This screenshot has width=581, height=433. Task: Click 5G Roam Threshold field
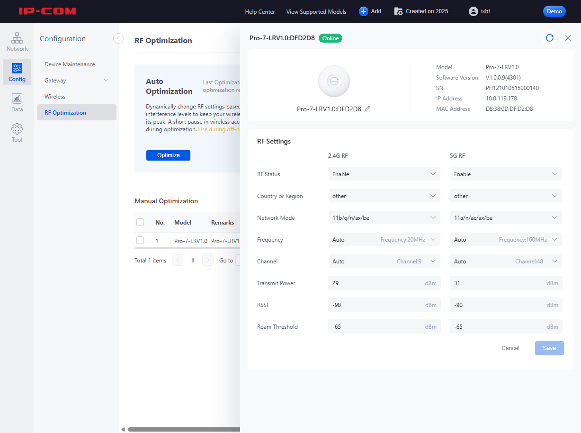pos(506,327)
